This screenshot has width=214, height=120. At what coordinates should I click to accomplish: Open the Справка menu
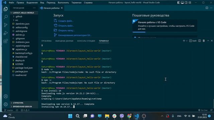click(88, 3)
